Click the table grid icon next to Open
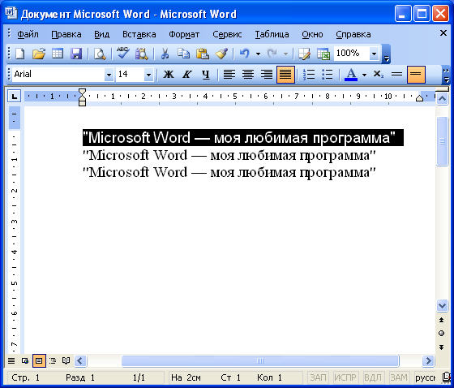 (58, 54)
